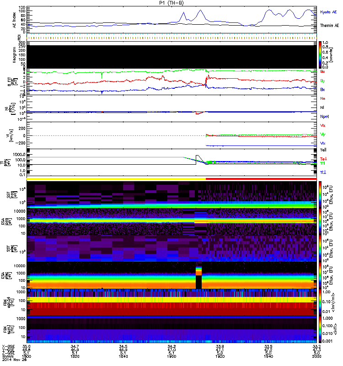The height and width of the screenshot is (366, 343).
Task: Click the X-GSE row label
Action: tap(8, 347)
